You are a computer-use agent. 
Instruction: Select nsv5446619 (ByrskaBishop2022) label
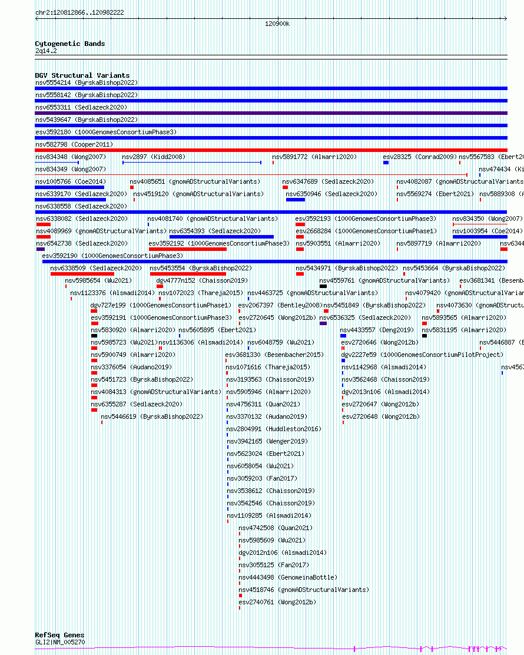point(152,416)
